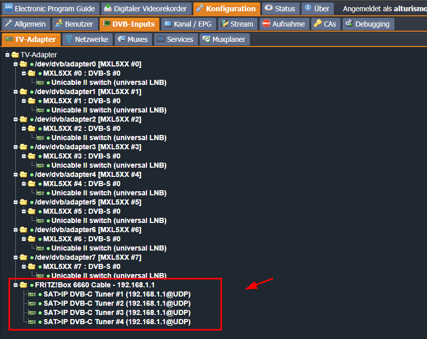This screenshot has height=339, width=427.
Task: Open the Services sub-tab
Action: click(x=176, y=39)
